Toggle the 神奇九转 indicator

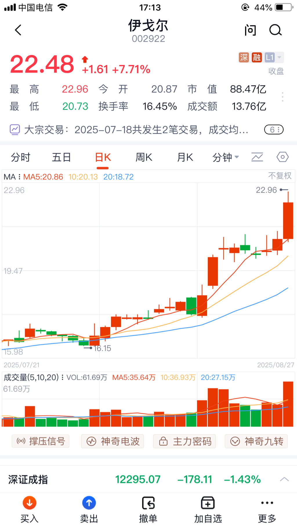[256, 441]
